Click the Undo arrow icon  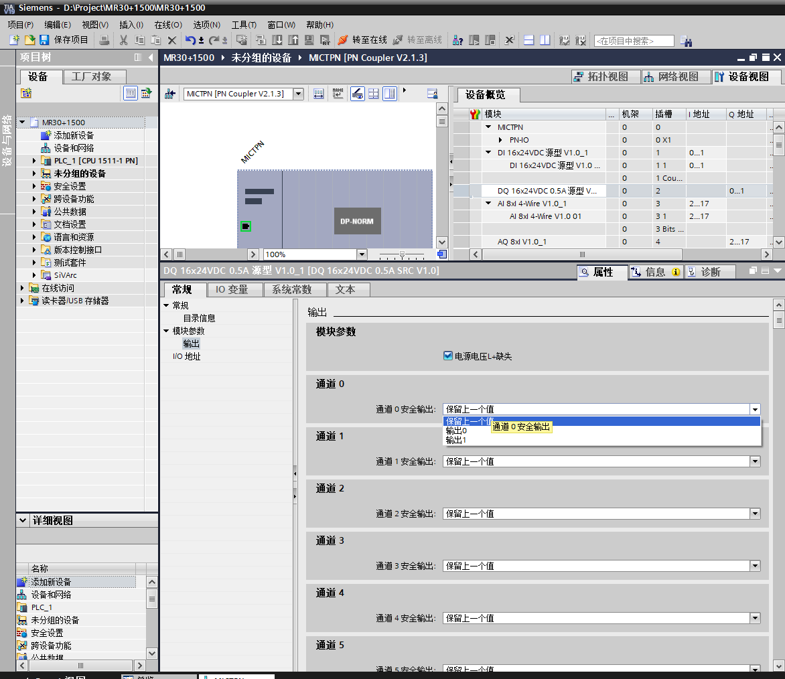(190, 40)
